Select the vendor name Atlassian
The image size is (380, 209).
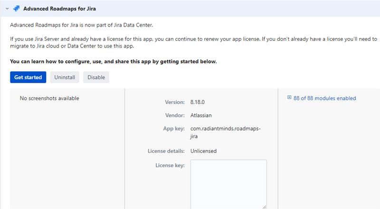201,115
